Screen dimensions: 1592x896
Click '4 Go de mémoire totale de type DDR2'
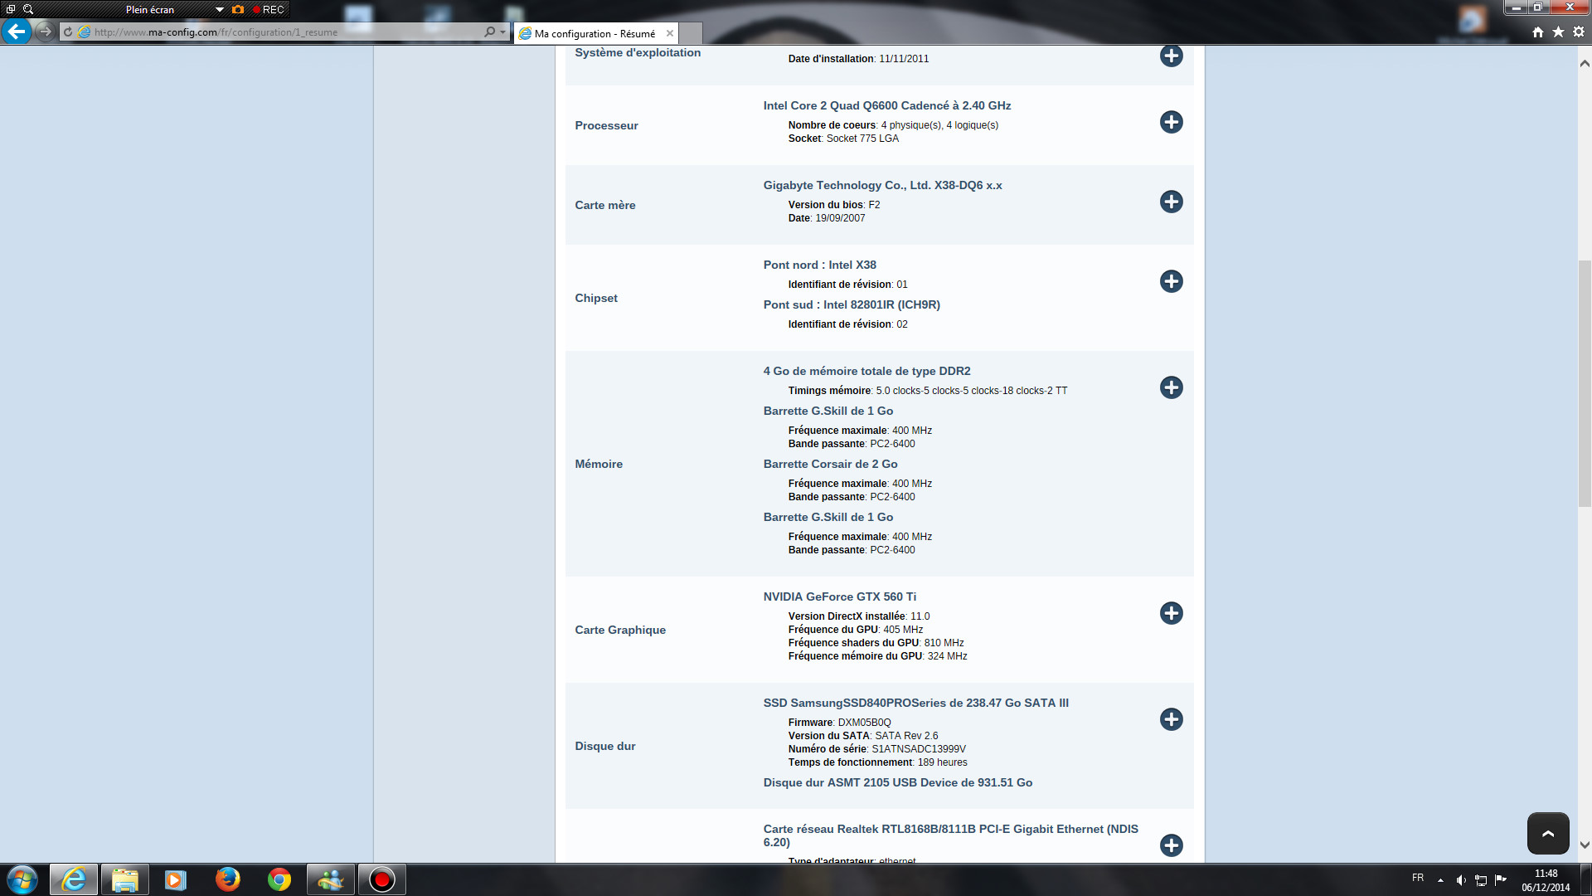point(866,371)
